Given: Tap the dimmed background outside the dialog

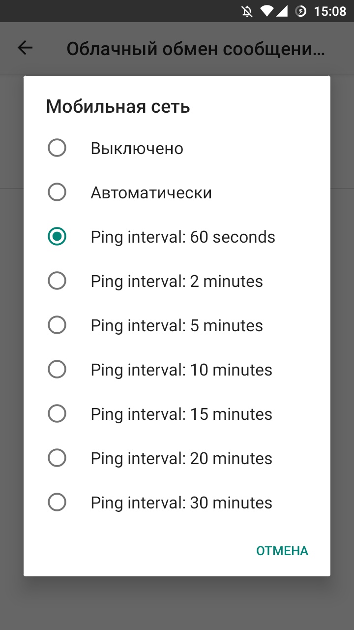Looking at the screenshot, I should click(177, 605).
